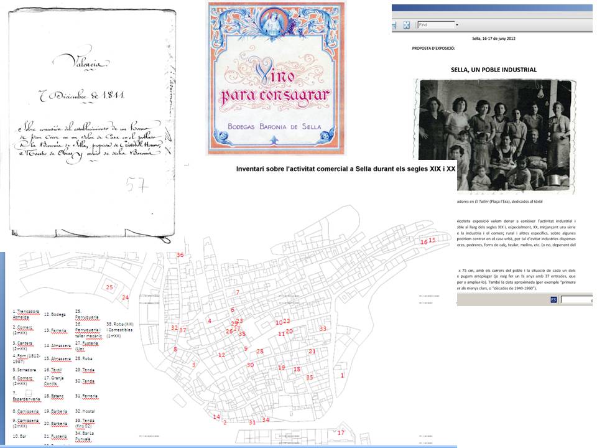Click legend entry '5. Serradora'

click(x=24, y=370)
